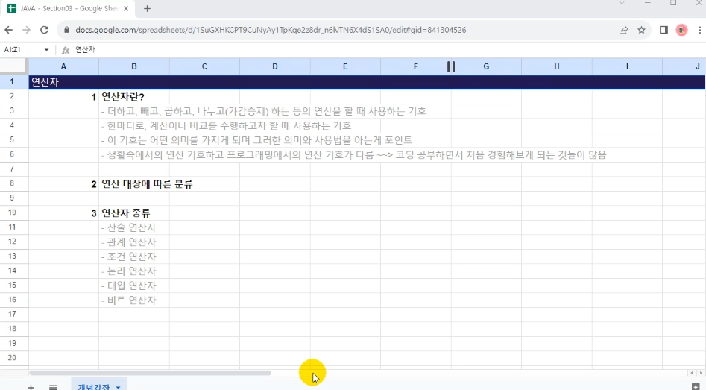Screen dimensions: 706x390
Task: Bookmark this page with star icon
Action: (641, 31)
